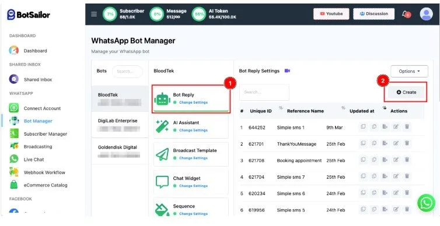
Task: Click the Chat Widget speech bubble icon
Action: click(x=162, y=182)
